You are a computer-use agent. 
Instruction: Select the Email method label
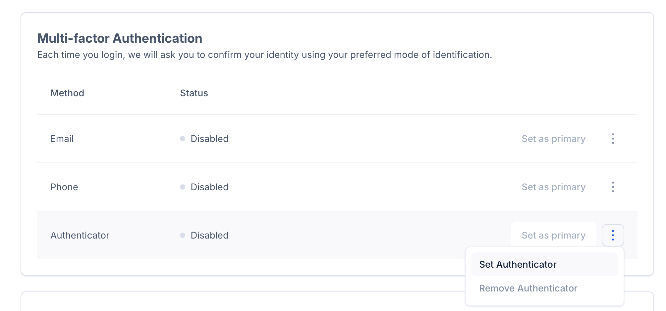click(x=62, y=139)
